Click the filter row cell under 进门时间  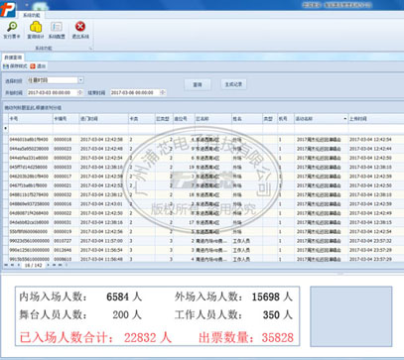coord(103,129)
